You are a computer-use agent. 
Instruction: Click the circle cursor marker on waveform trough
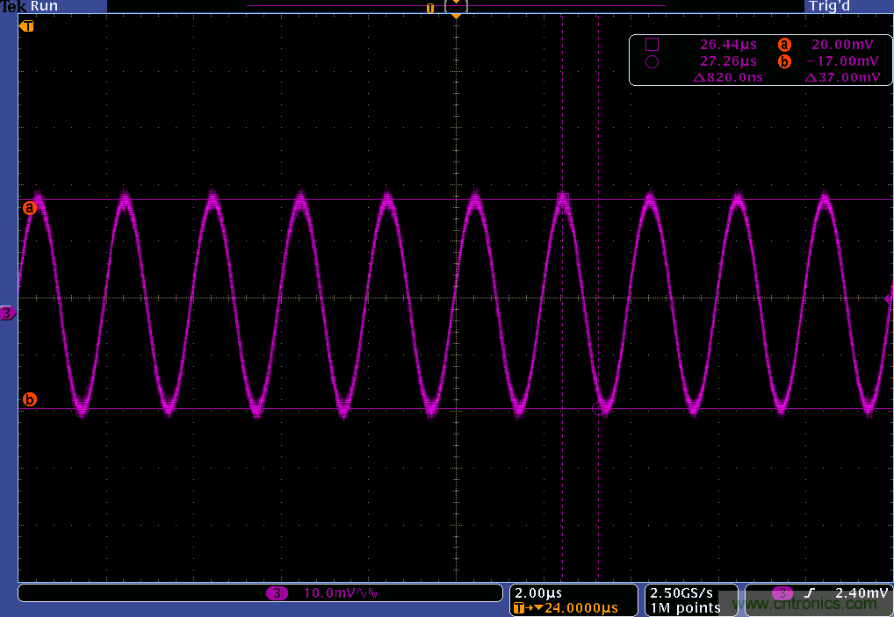click(x=599, y=408)
